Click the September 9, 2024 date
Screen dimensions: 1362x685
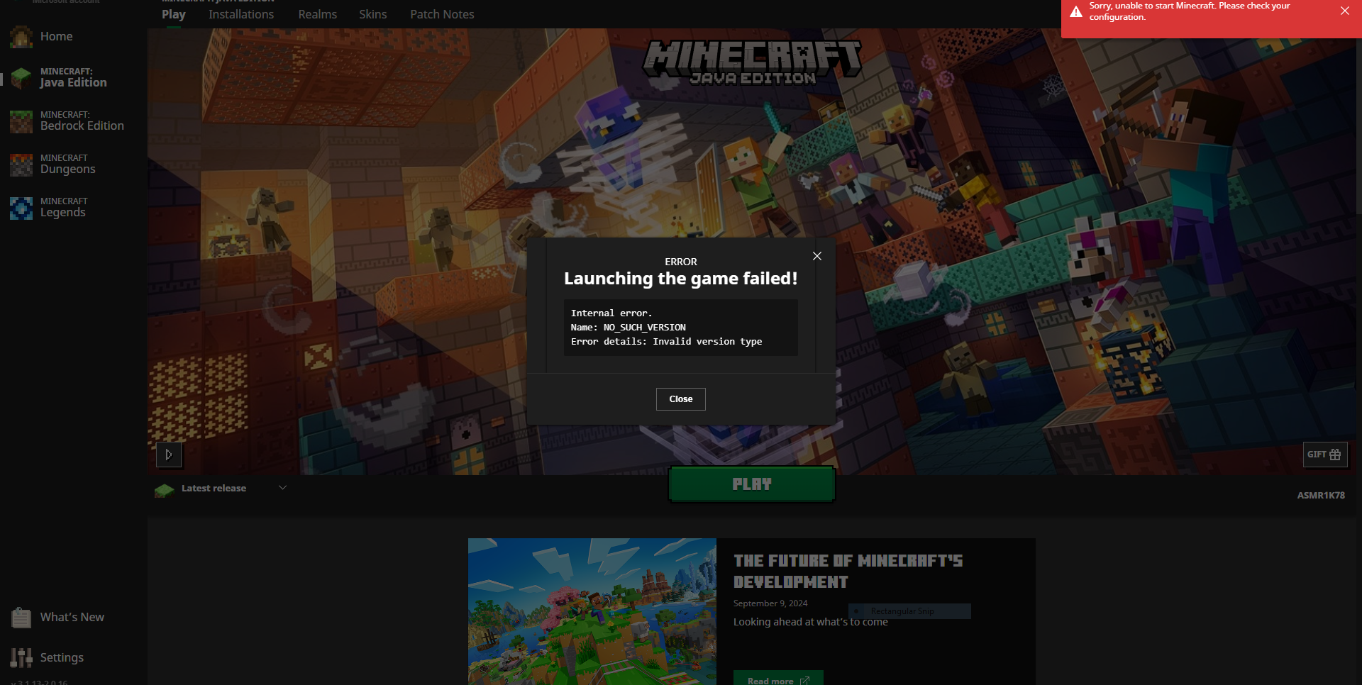pyautogui.click(x=770, y=603)
